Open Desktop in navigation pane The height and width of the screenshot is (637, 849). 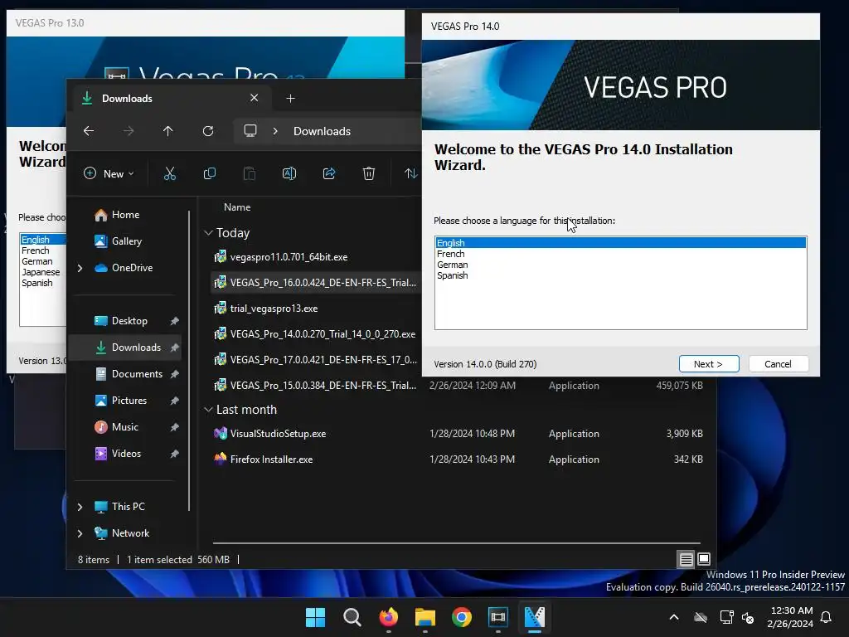pyautogui.click(x=121, y=321)
